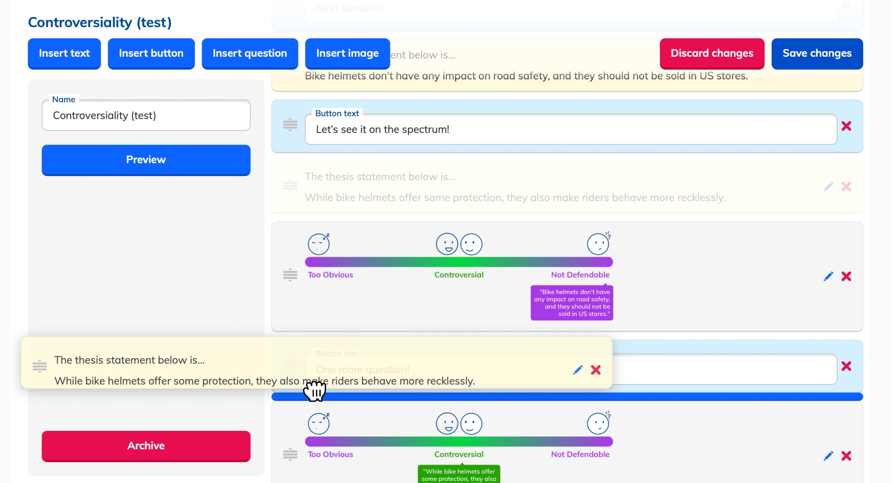The image size is (891, 483).
Task: Edit the bottom spectrum block
Action: tap(828, 456)
